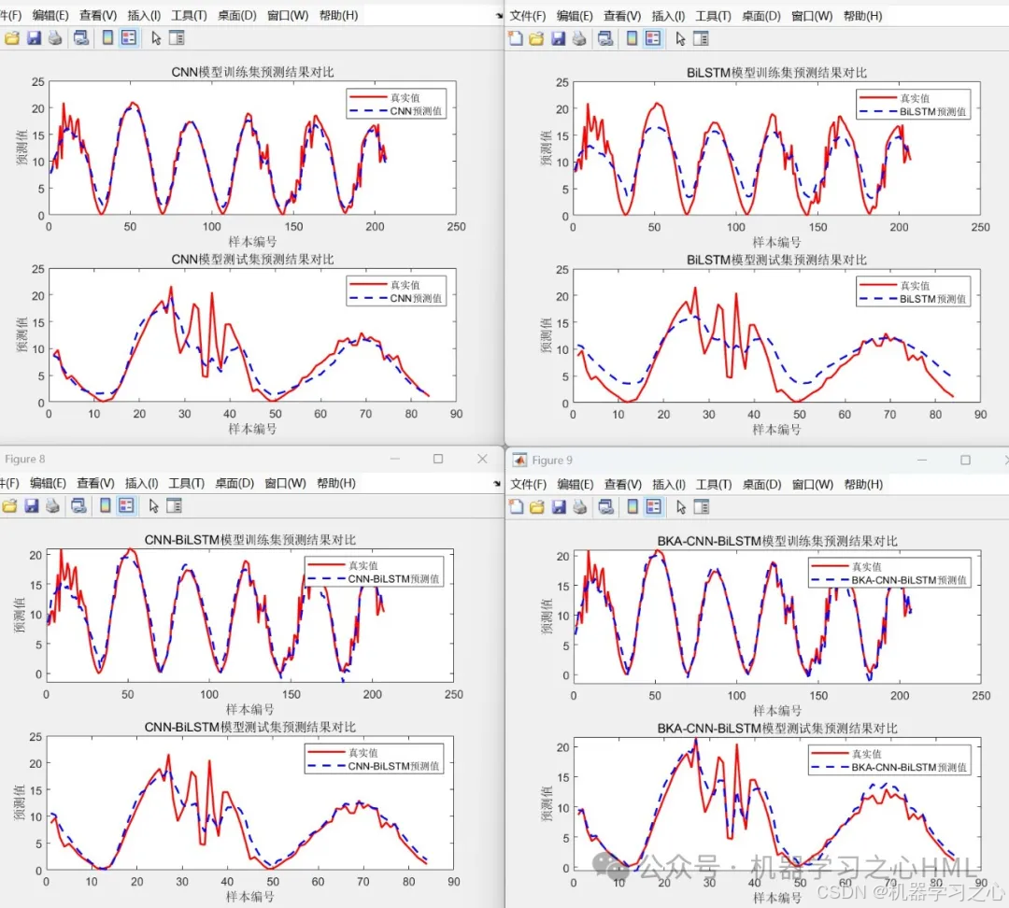Click dock arrow in Figure 8 menu bar
The width and height of the screenshot is (1009, 908).
496,483
